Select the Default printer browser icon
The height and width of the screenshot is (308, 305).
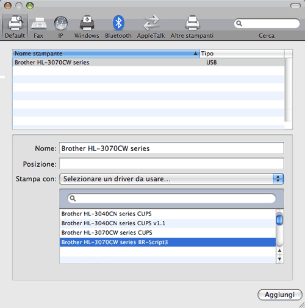pos(15,23)
